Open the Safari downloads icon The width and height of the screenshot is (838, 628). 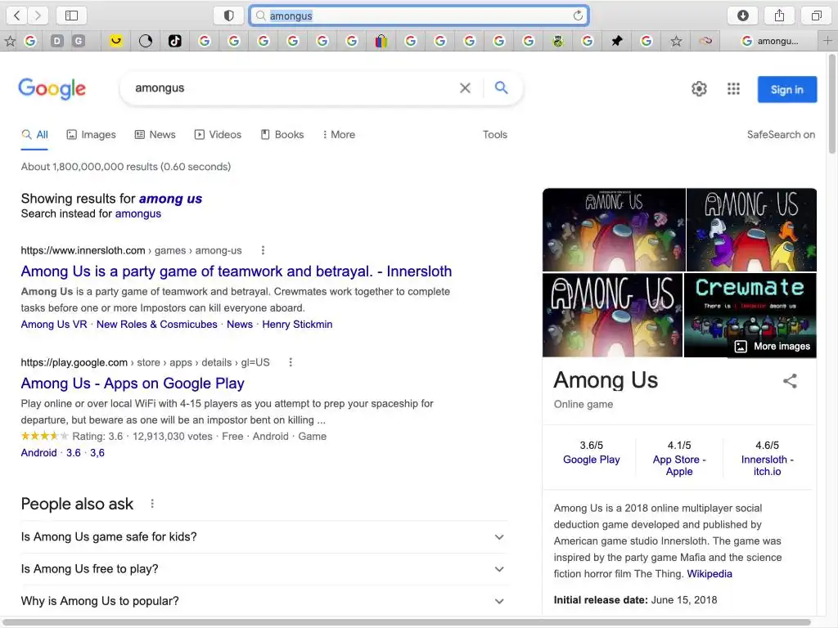pyautogui.click(x=743, y=16)
